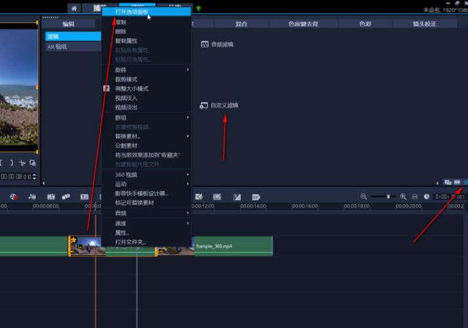Toggle the checked 调整大小模式 option
Image resolution: width=468 pixels, height=328 pixels.
(131, 89)
